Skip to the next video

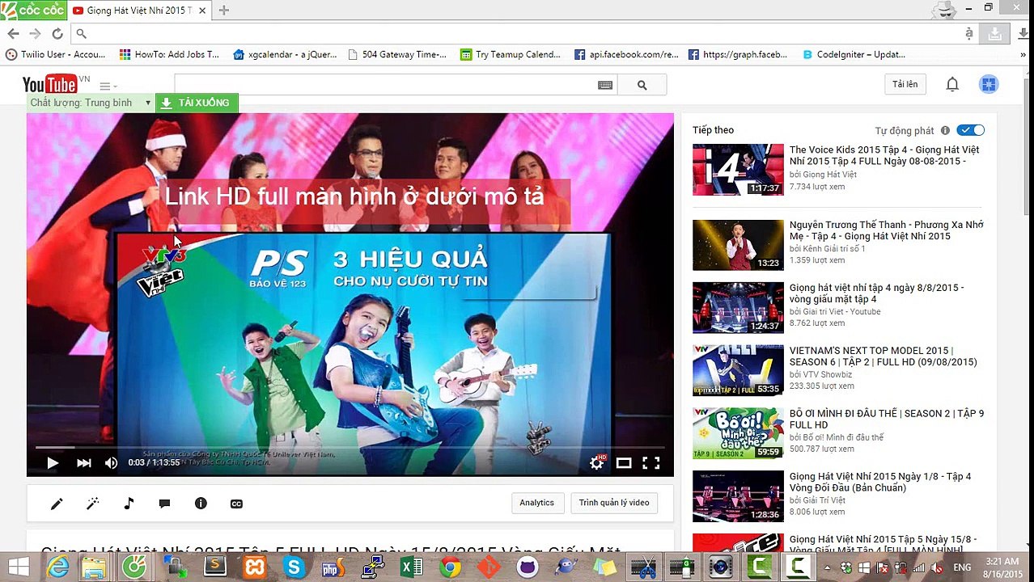click(83, 463)
